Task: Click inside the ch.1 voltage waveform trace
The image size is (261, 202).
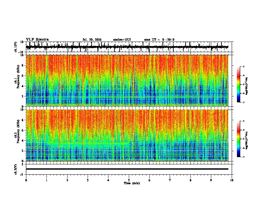Action: (127, 47)
